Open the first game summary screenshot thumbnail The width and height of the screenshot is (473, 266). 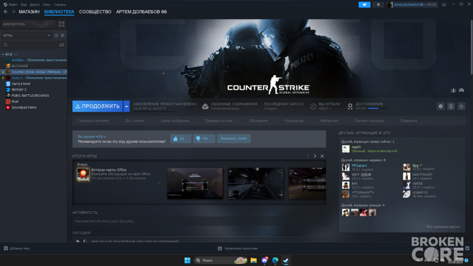click(195, 183)
